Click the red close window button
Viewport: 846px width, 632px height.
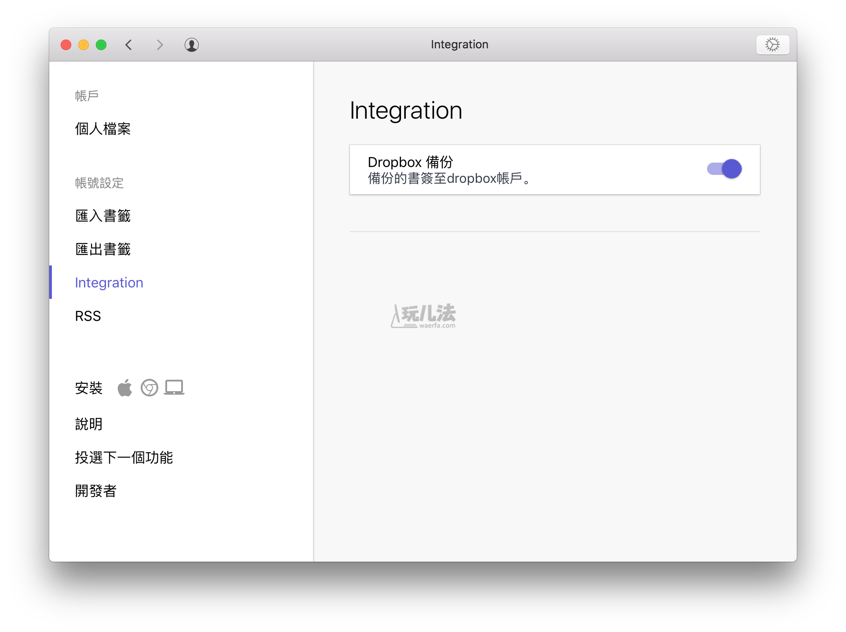(x=66, y=45)
